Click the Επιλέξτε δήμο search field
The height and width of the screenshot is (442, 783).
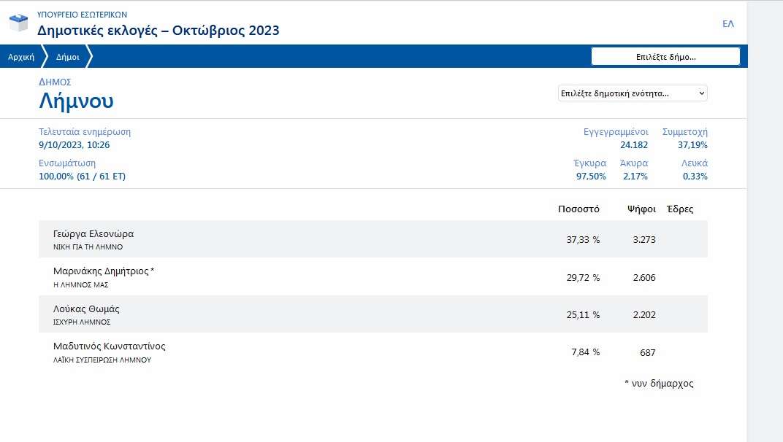pyautogui.click(x=665, y=57)
